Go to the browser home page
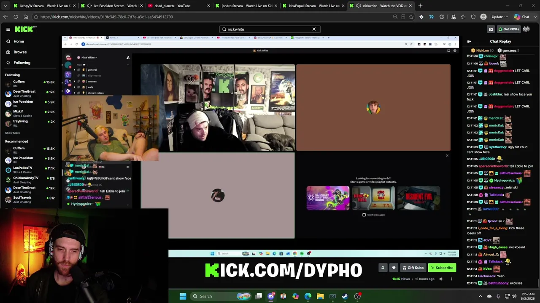 (26, 17)
